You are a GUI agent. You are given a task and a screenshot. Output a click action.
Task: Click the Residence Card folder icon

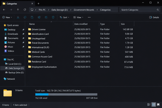coord(30,61)
